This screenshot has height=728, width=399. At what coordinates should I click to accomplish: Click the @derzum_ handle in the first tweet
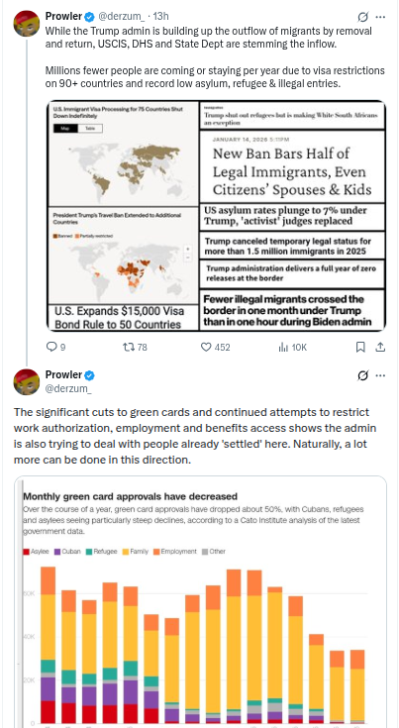click(121, 16)
